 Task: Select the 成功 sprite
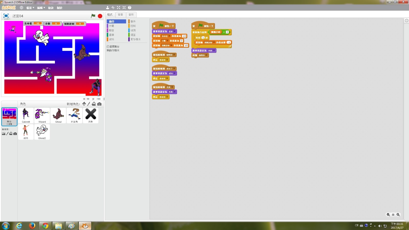tap(26, 132)
